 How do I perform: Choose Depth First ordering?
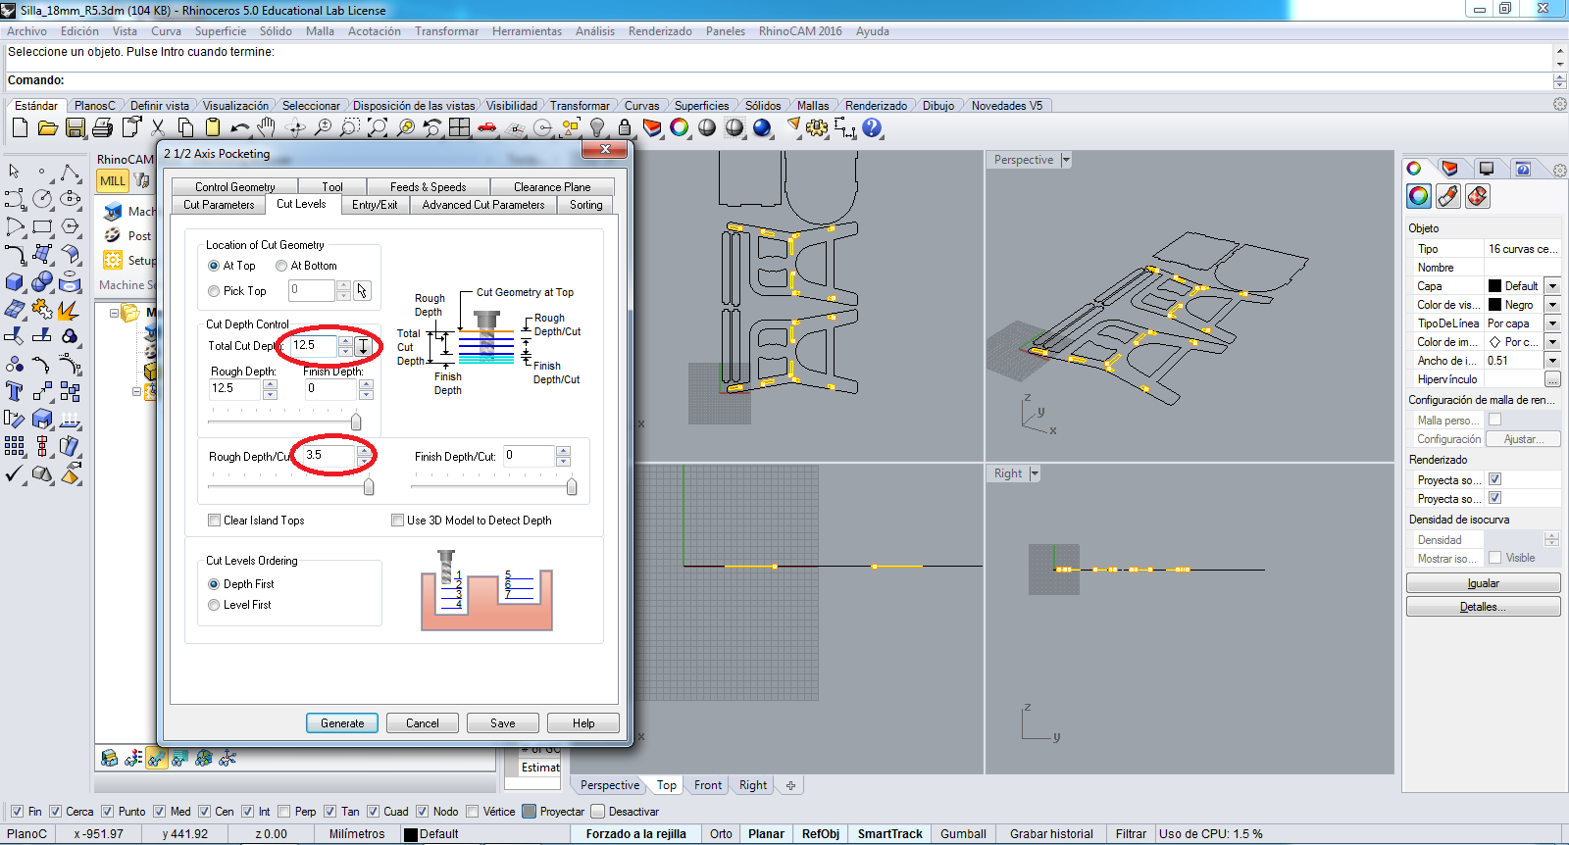click(214, 584)
